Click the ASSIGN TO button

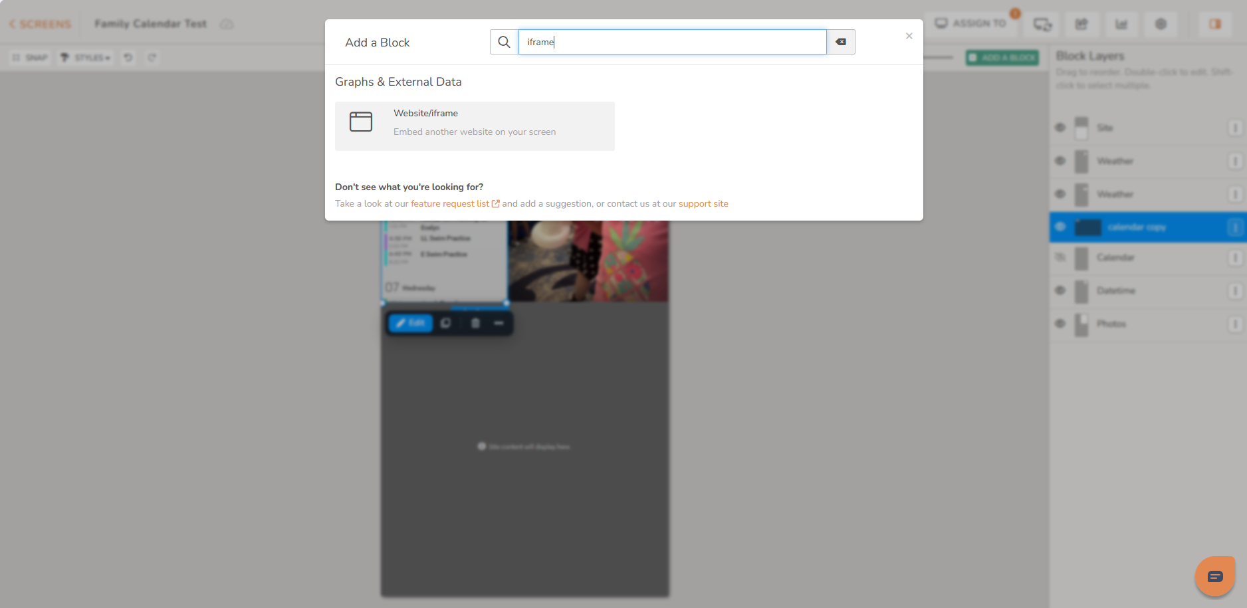(971, 24)
